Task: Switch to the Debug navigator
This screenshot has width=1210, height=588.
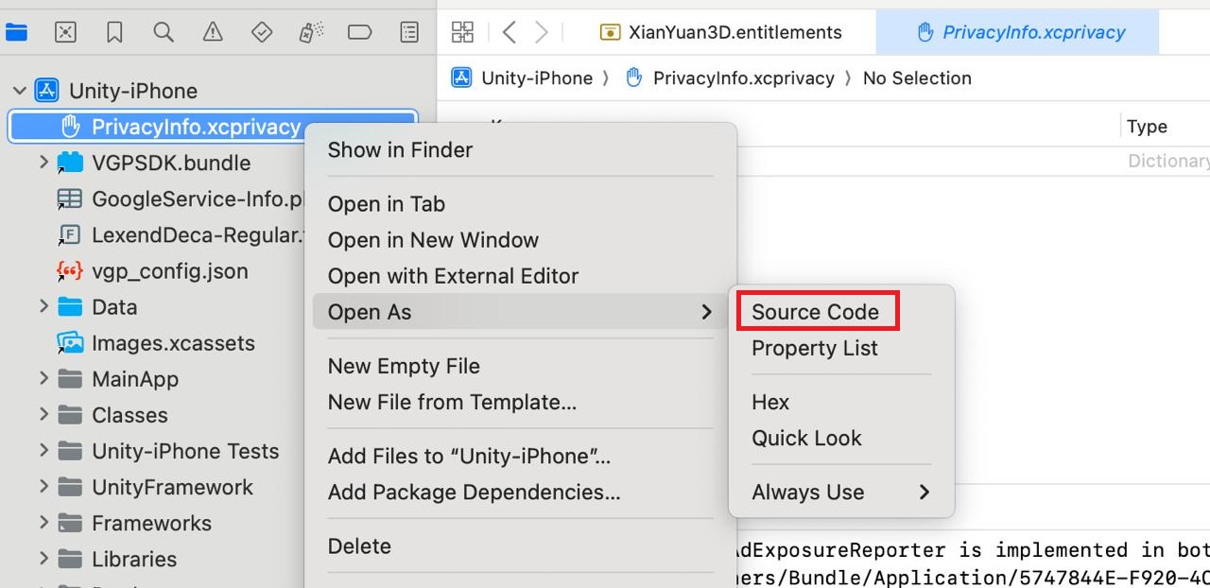Action: (311, 32)
